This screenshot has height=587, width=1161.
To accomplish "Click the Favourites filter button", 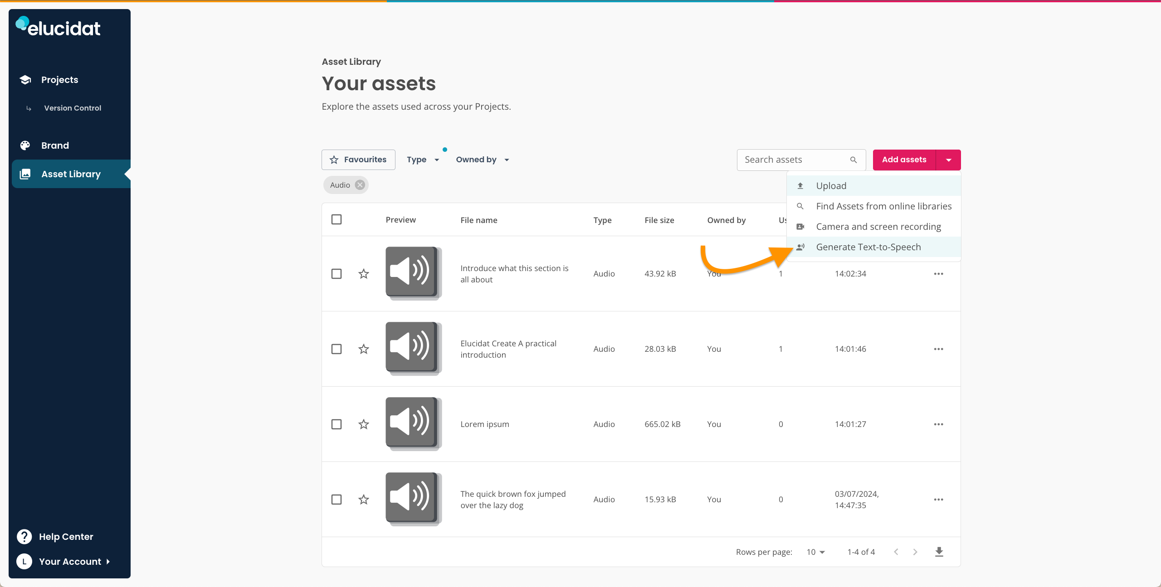I will (358, 159).
